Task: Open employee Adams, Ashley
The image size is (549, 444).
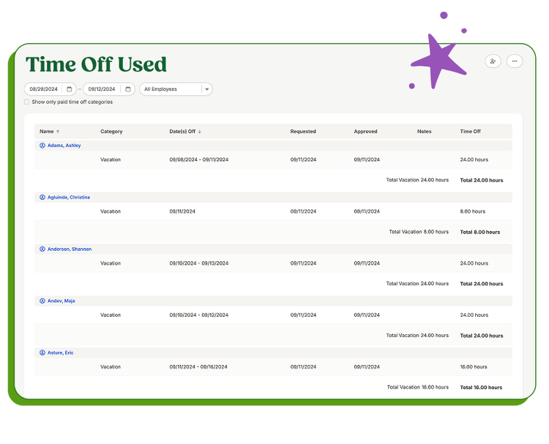Action: 64,146
